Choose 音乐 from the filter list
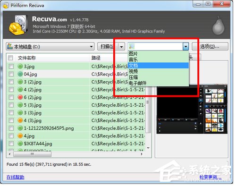 point(158,59)
